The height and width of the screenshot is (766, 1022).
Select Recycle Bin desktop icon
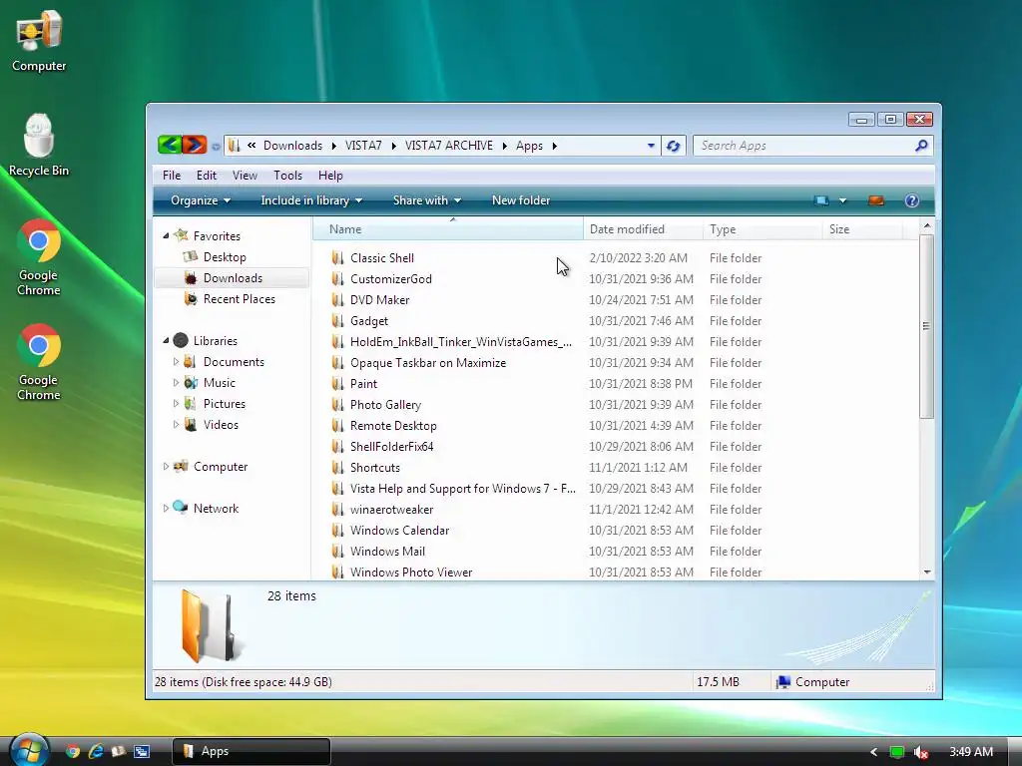39,146
